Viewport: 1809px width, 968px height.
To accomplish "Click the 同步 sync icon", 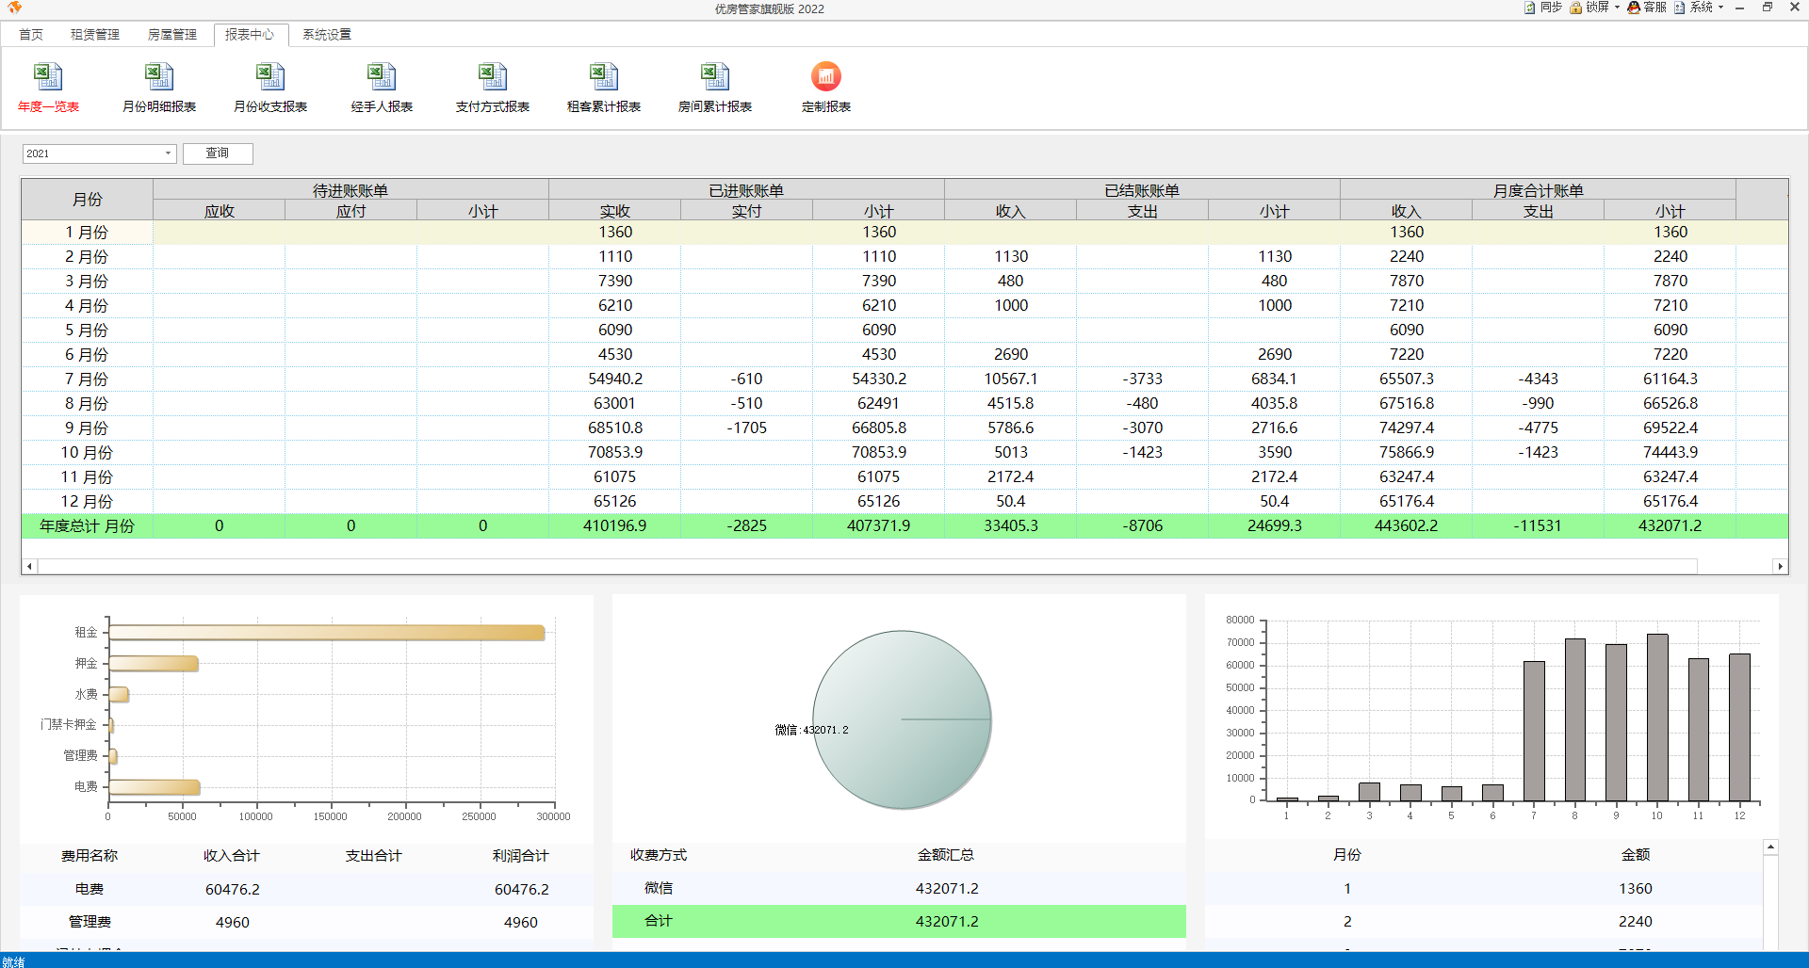I will tap(1530, 8).
